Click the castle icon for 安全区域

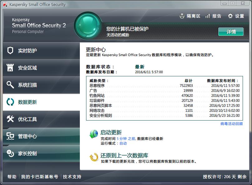(10, 68)
